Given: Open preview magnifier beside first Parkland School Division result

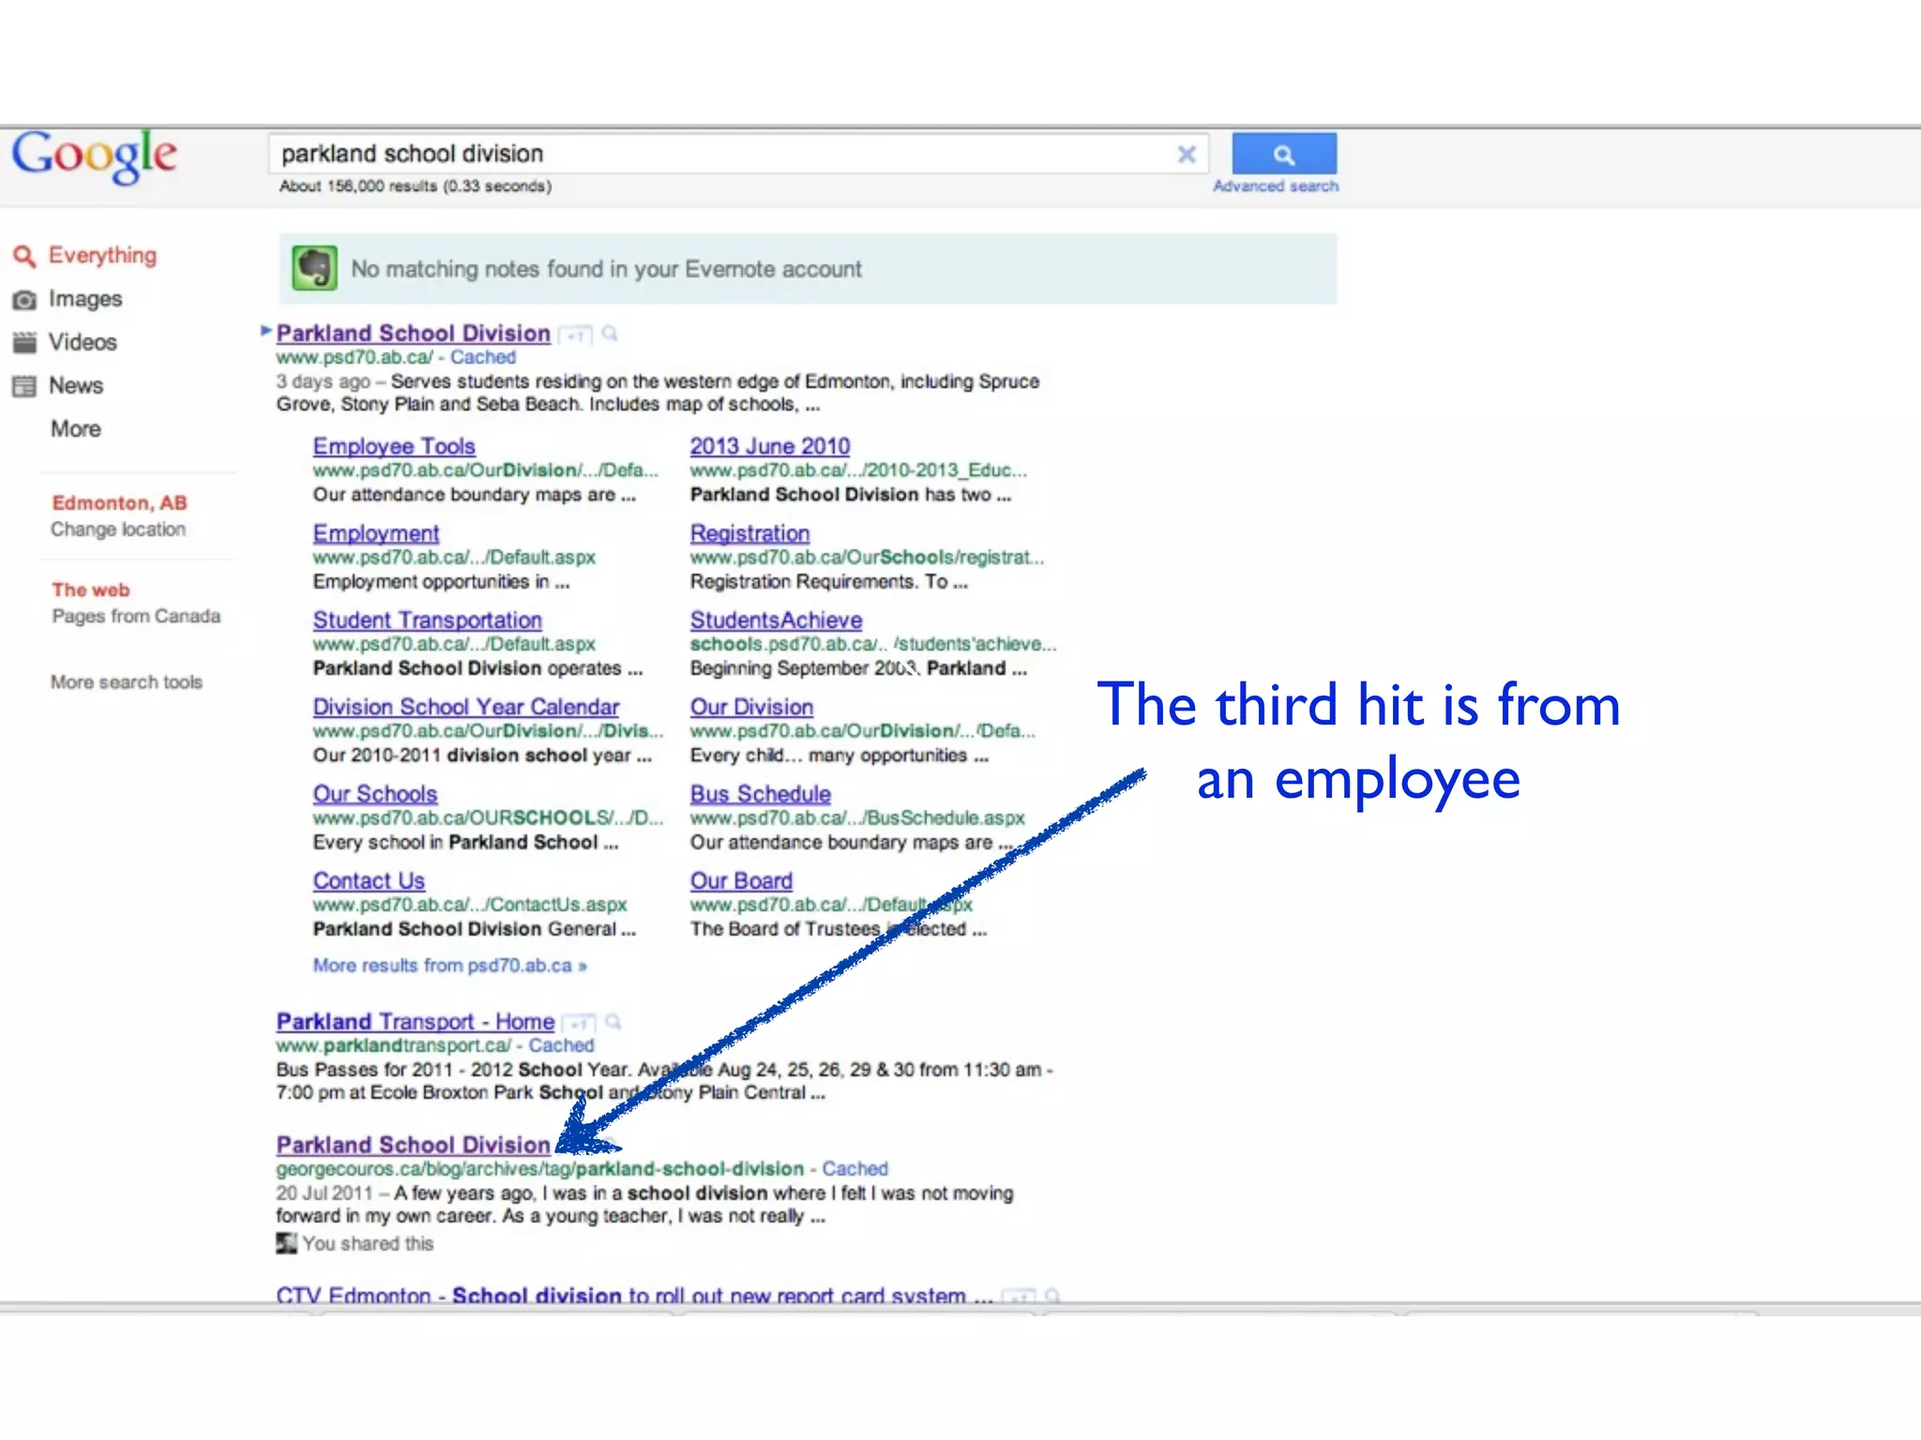Looking at the screenshot, I should click(610, 333).
